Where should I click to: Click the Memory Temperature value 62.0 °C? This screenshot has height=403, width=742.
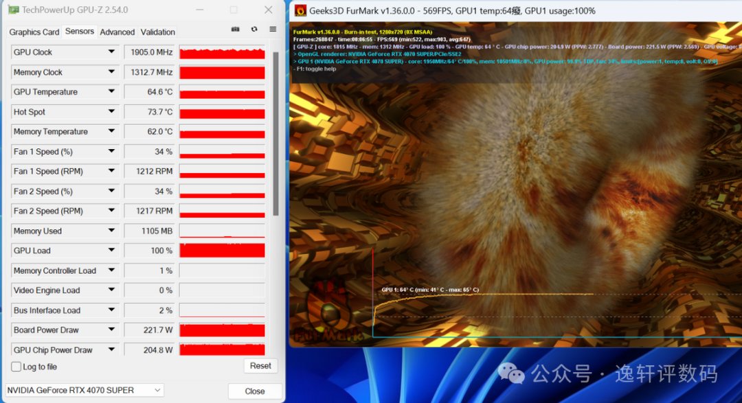(150, 132)
